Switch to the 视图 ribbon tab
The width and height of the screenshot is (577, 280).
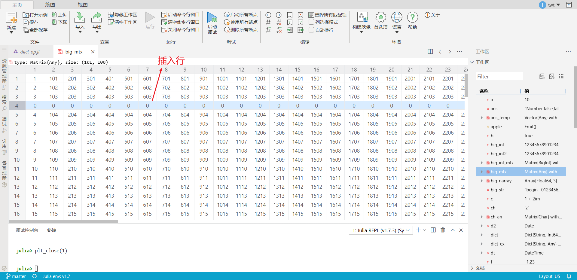coord(83,5)
